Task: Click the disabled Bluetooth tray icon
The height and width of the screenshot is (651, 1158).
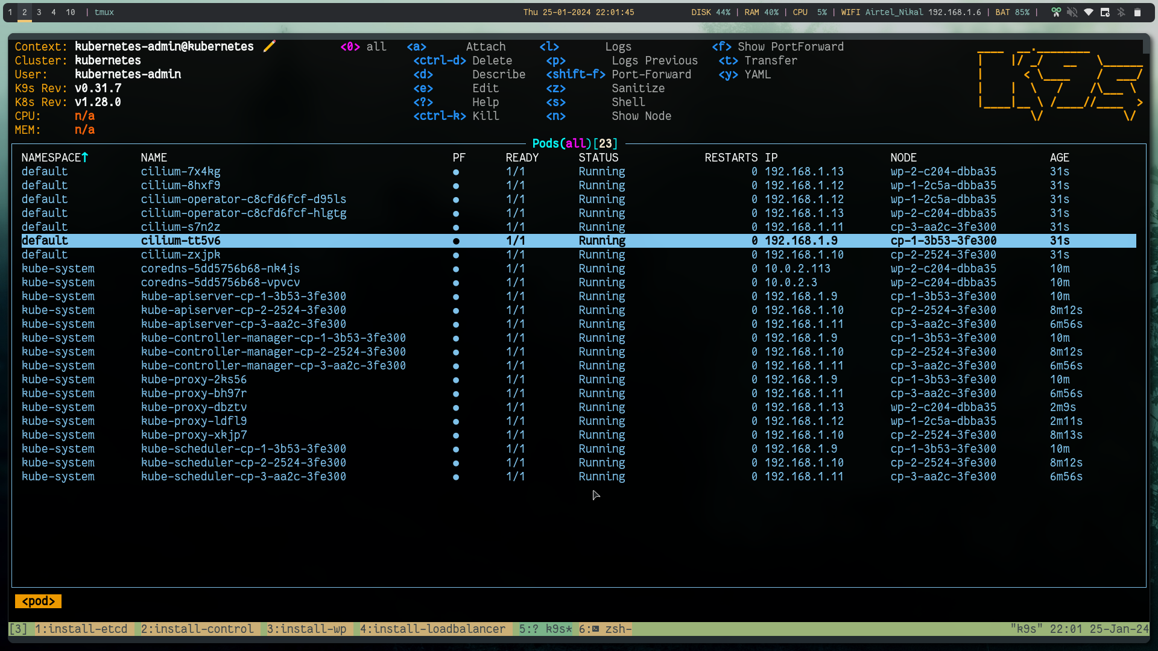Action: pos(1121,12)
